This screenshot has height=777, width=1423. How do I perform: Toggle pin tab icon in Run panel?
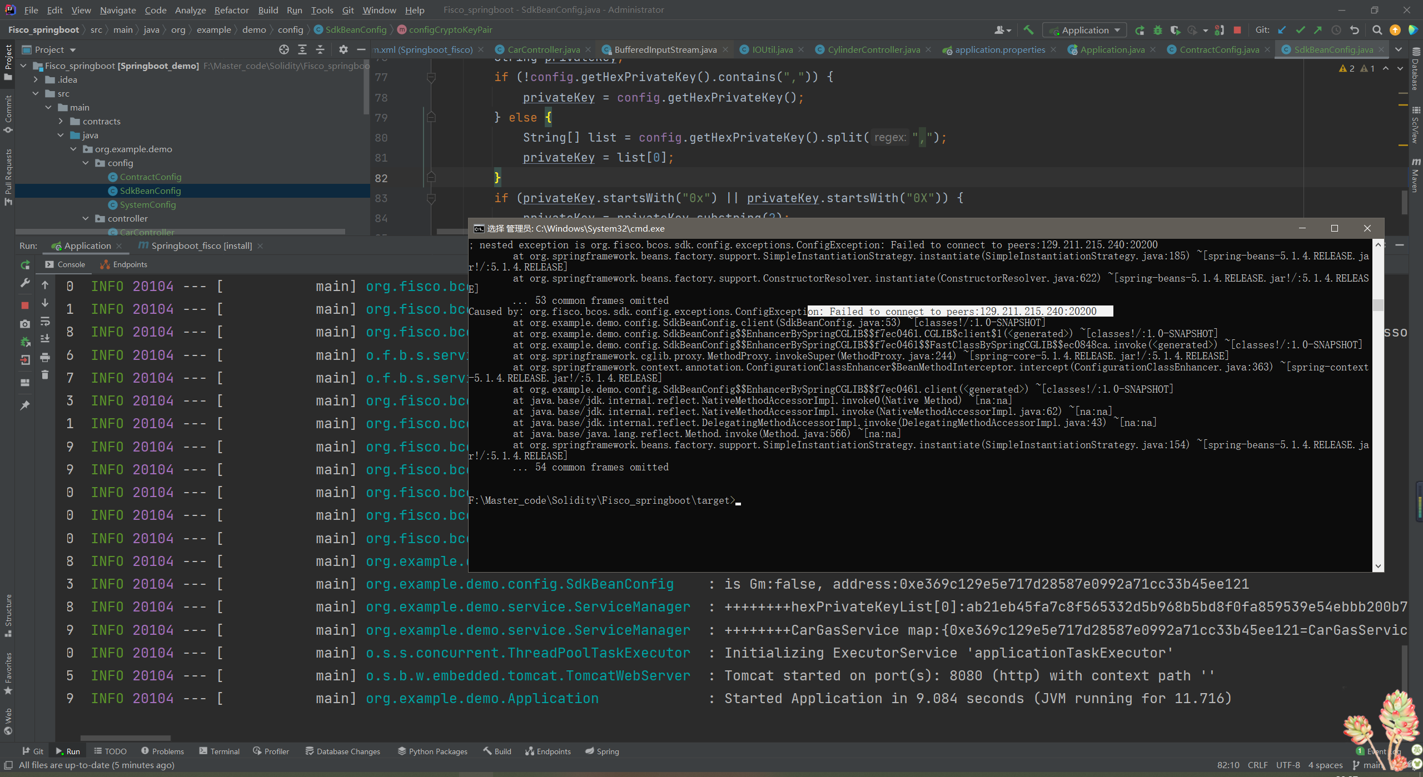[25, 405]
